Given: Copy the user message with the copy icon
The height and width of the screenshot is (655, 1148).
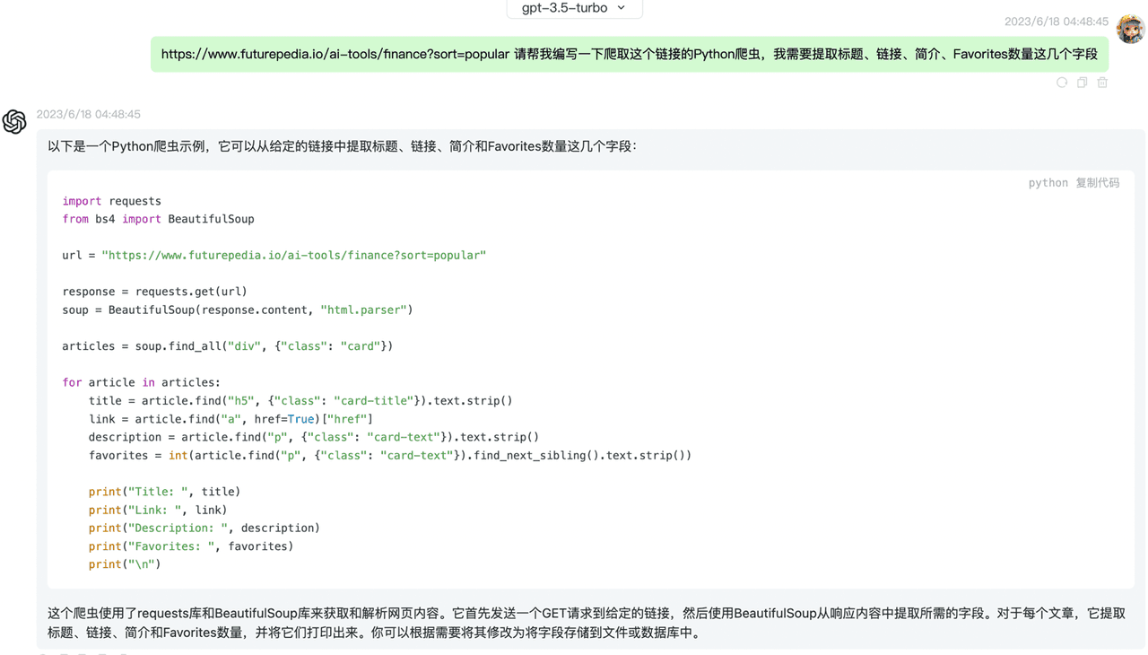Looking at the screenshot, I should pos(1083,83).
